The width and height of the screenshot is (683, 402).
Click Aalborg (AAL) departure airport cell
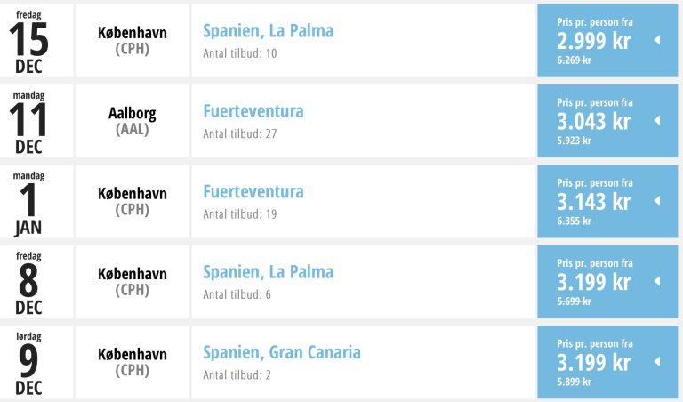tap(132, 121)
